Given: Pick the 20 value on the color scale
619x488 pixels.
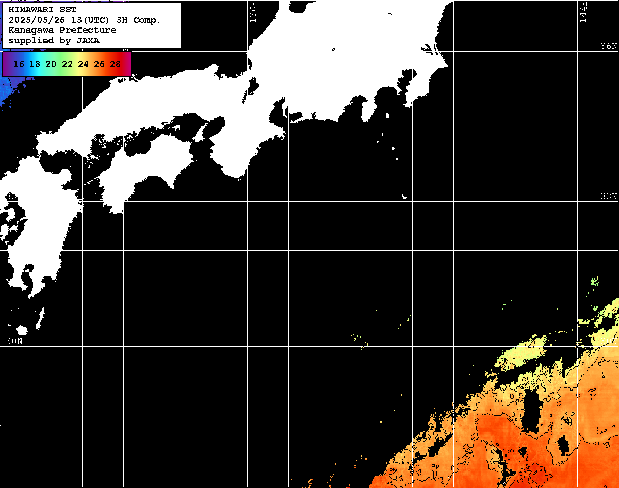Looking at the screenshot, I should click(51, 64).
